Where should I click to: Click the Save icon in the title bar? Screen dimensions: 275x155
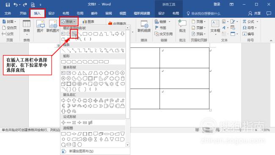8,5
